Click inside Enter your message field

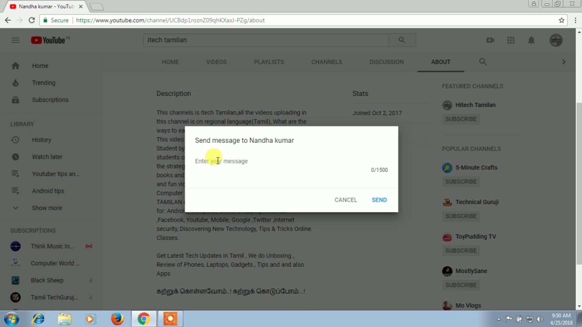pyautogui.click(x=273, y=161)
